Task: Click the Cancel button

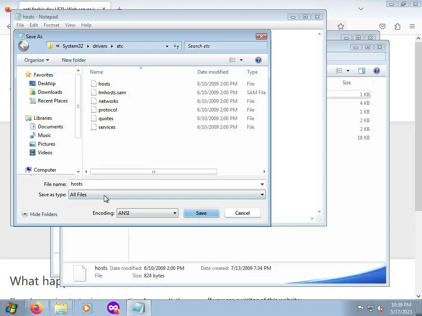Action: point(242,213)
